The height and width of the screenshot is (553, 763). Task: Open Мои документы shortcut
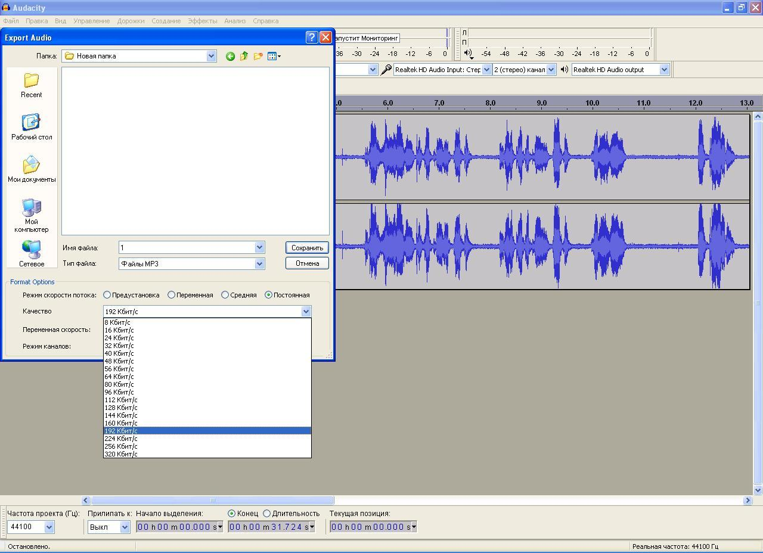point(32,169)
